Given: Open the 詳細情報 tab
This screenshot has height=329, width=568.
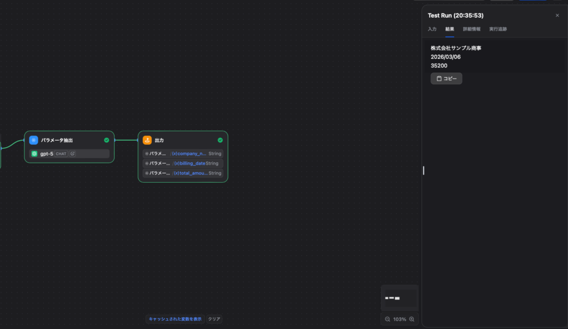Looking at the screenshot, I should (471, 29).
